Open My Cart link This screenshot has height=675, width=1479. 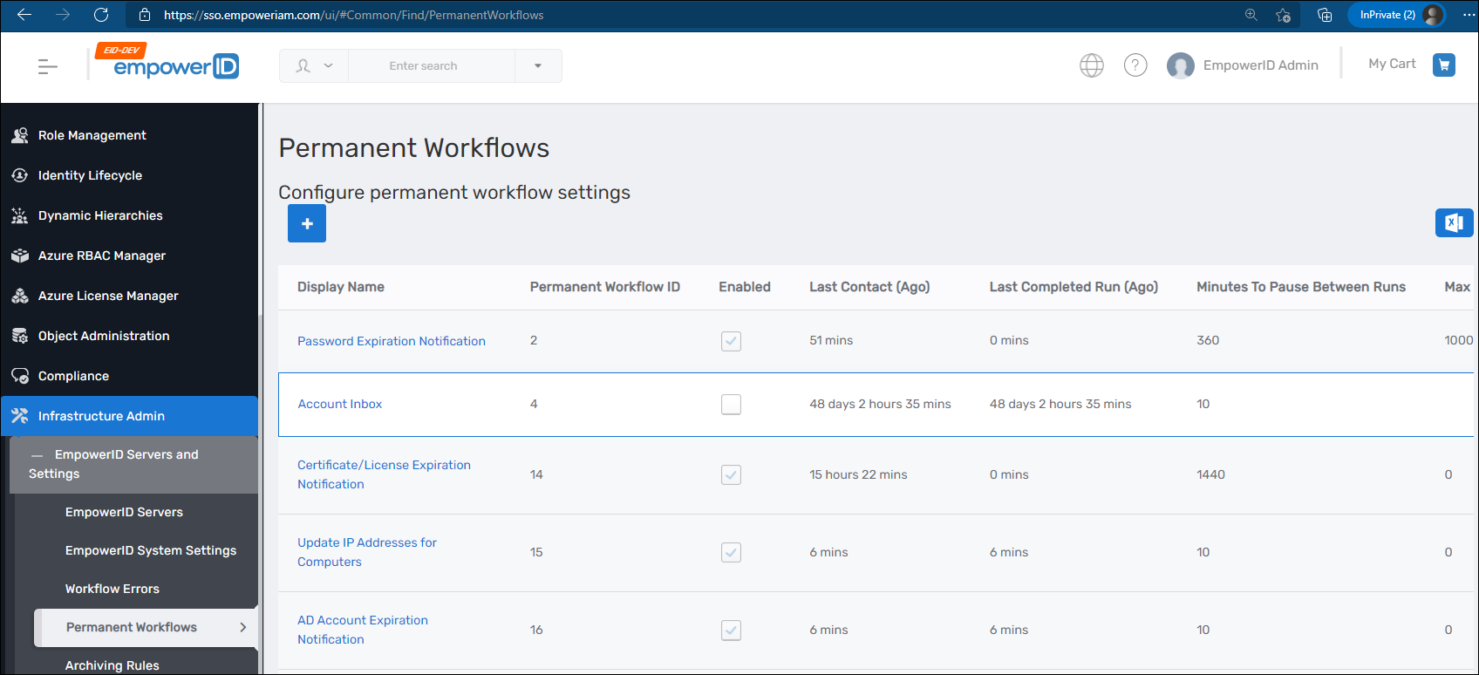[1392, 64]
